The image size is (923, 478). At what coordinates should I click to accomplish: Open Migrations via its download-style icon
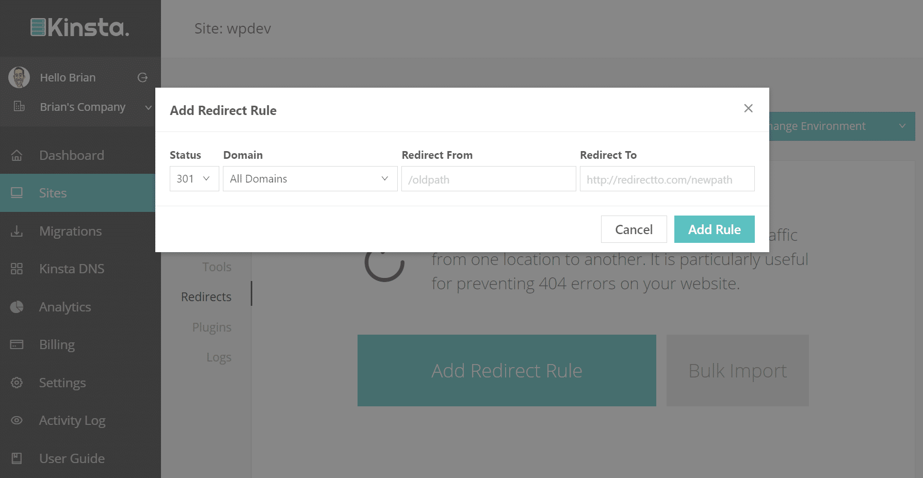click(x=17, y=230)
